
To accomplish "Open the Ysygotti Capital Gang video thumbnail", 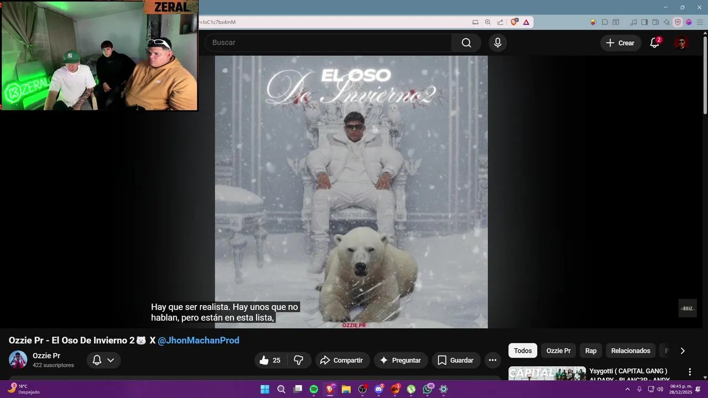I will [x=547, y=373].
